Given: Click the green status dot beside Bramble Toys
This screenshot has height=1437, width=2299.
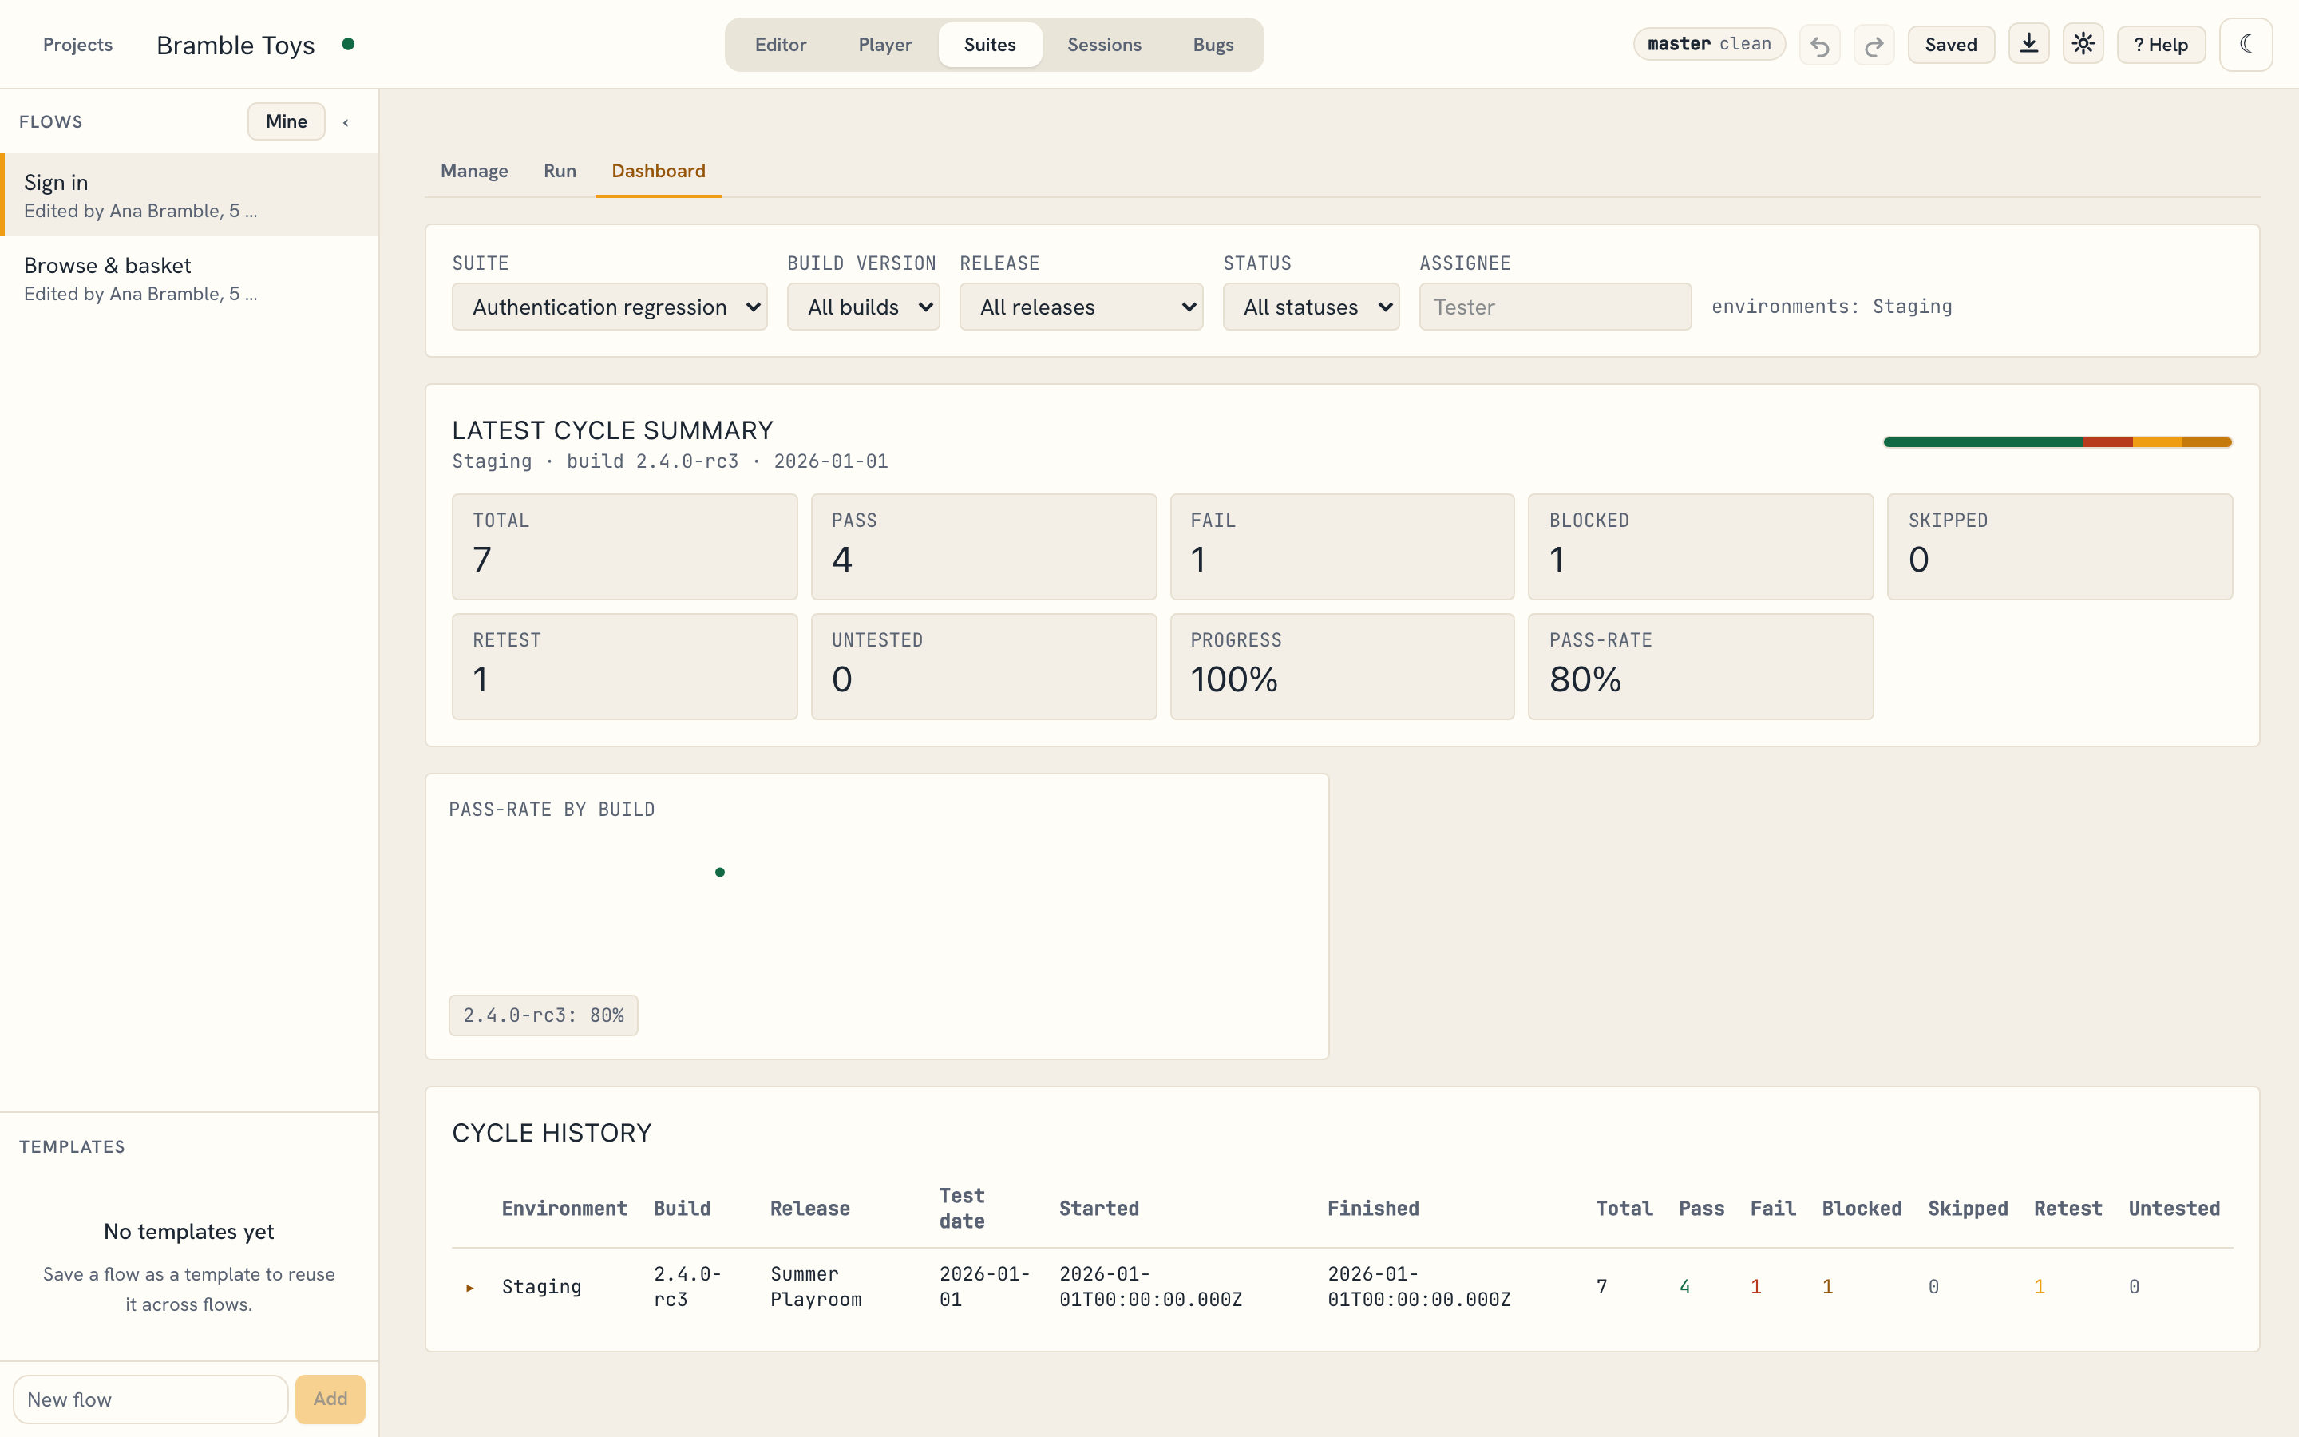Looking at the screenshot, I should coord(349,44).
